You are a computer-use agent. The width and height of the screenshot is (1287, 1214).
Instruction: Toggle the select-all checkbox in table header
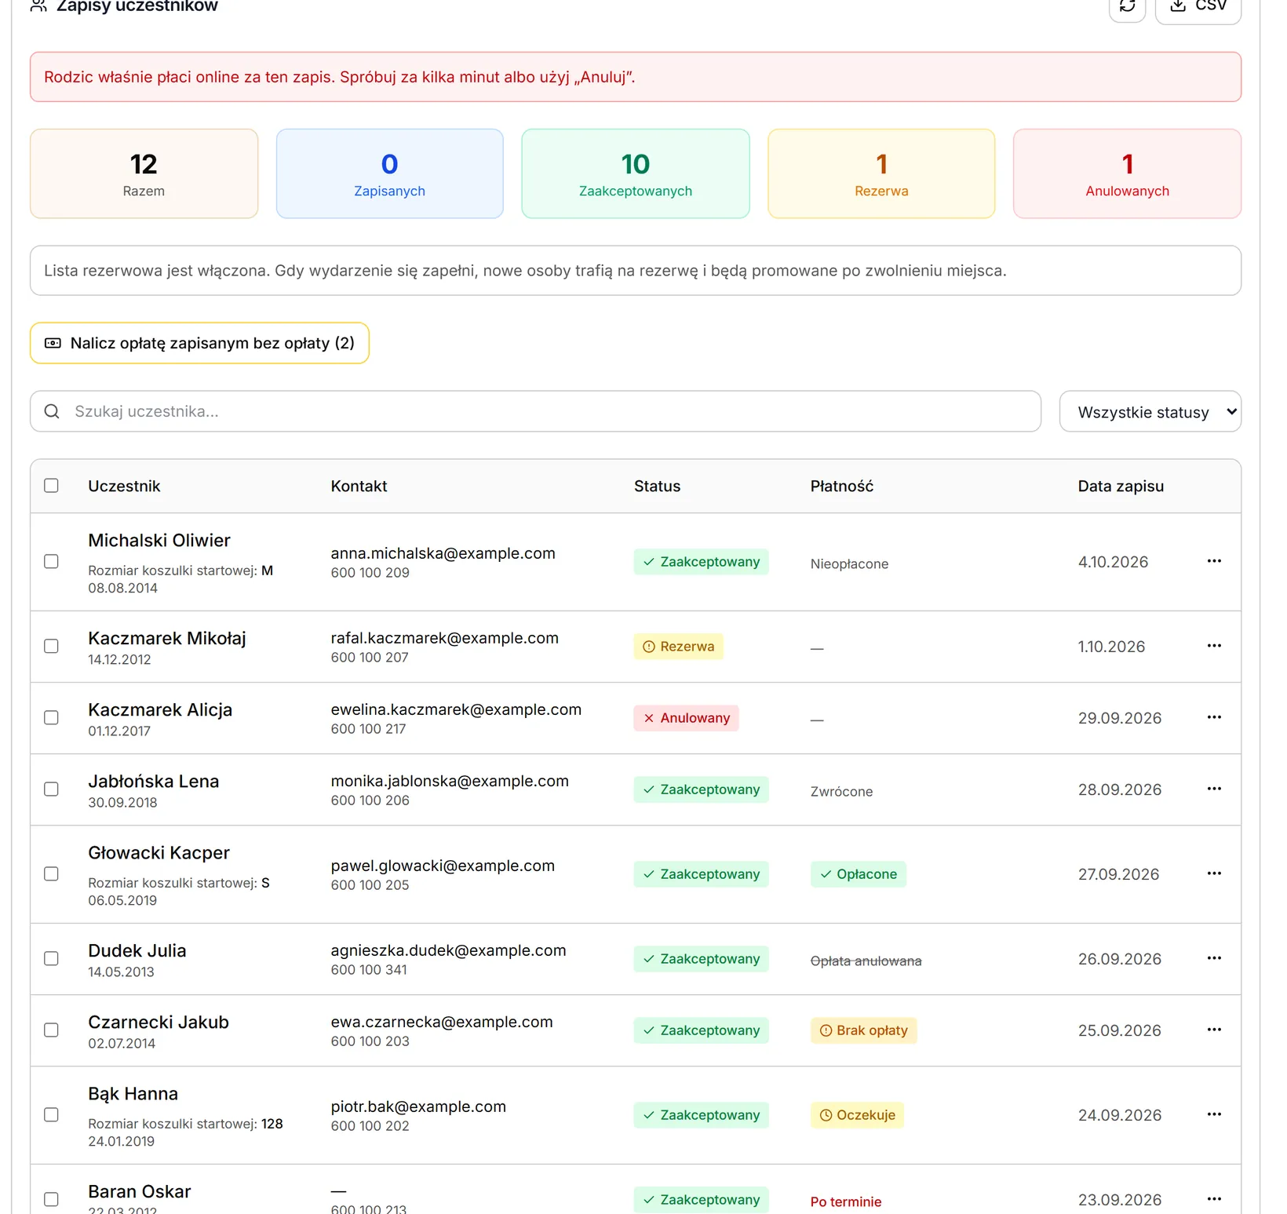51,485
